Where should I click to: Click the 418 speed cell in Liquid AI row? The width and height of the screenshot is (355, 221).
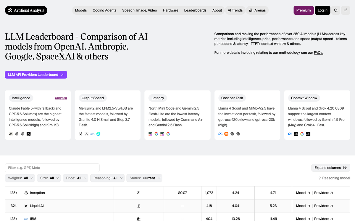click(x=209, y=206)
